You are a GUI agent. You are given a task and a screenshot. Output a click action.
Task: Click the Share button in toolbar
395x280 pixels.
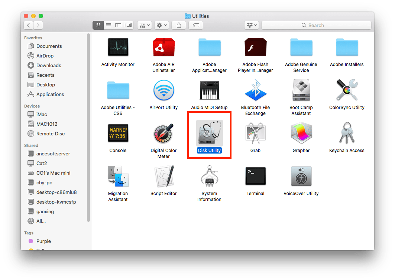179,25
